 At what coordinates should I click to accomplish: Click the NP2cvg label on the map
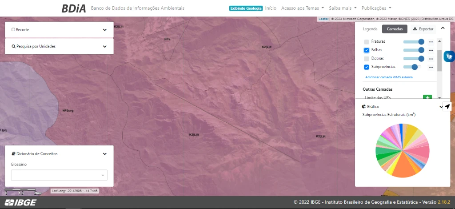pyautogui.click(x=68, y=111)
